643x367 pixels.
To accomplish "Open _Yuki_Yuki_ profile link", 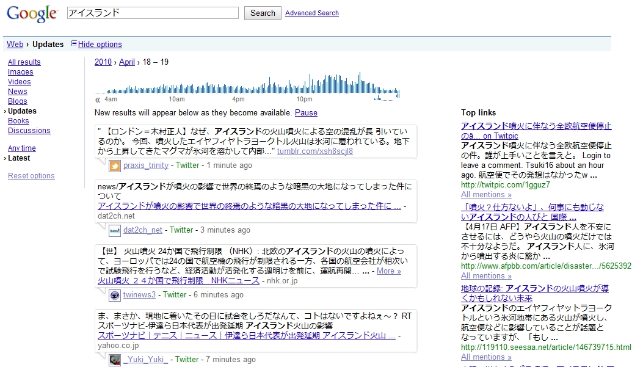I will click(x=145, y=360).
